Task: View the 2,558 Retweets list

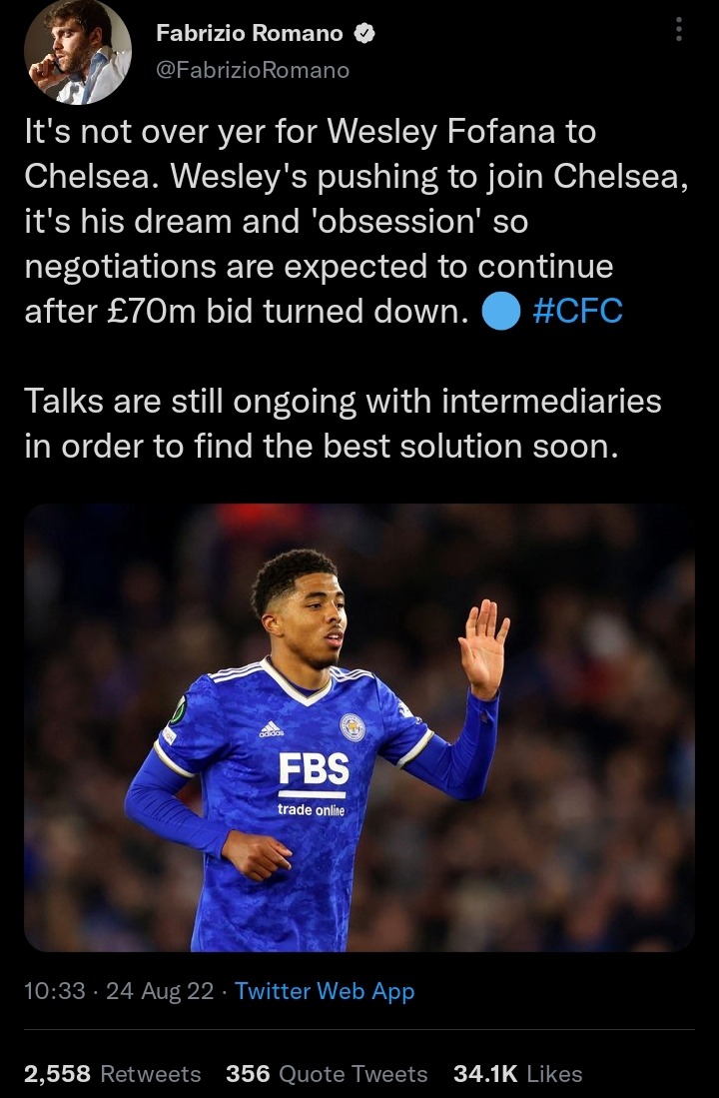Action: pos(112,1073)
